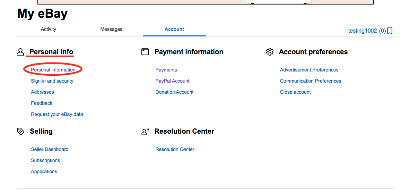Click the Selling tag icon
409x193 pixels.
pos(20,131)
